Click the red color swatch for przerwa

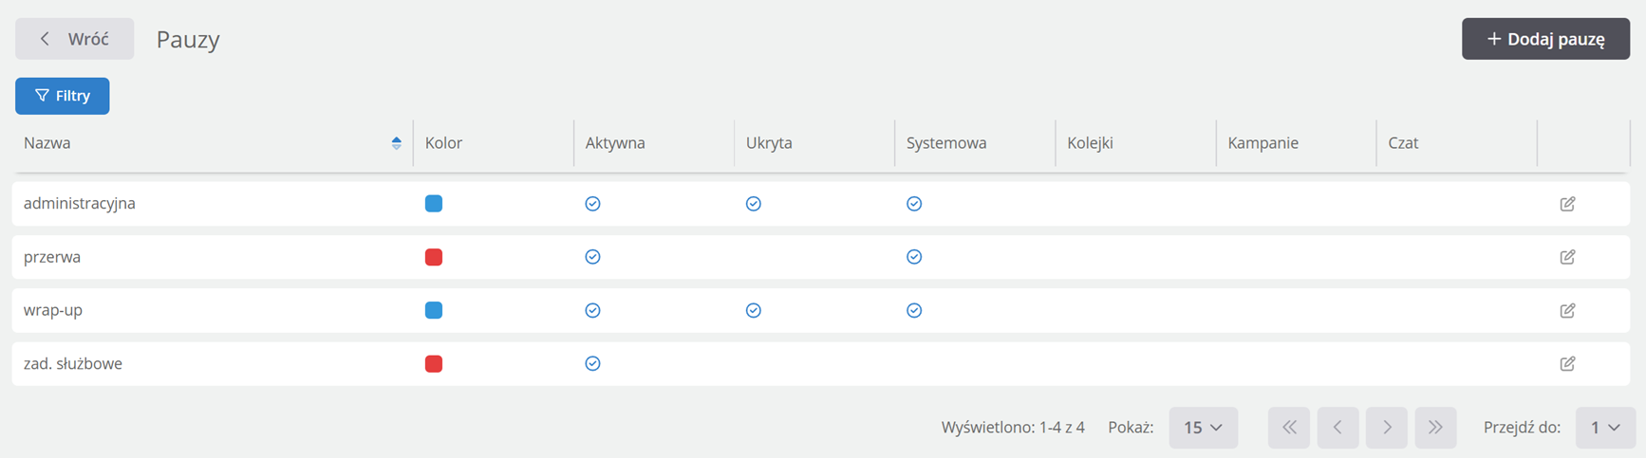tap(434, 257)
